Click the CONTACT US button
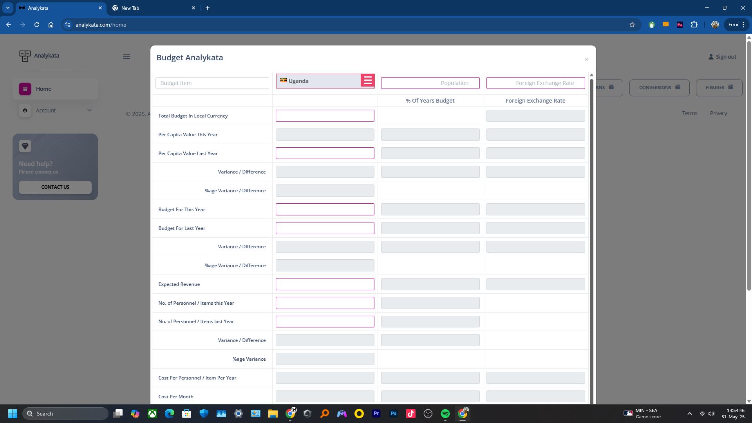Image resolution: width=752 pixels, height=423 pixels. (x=55, y=187)
